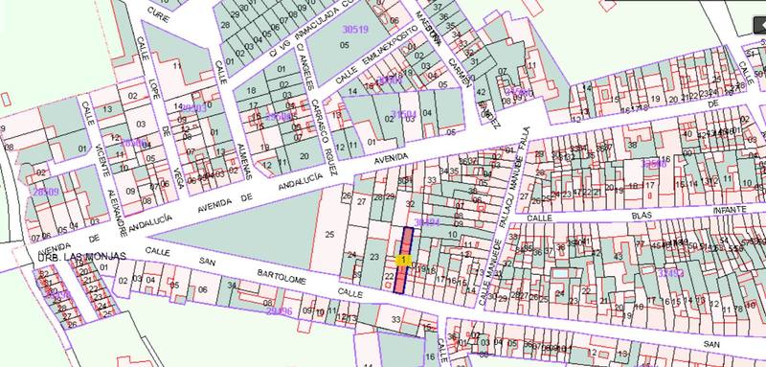This screenshot has height=367, width=766.
Task: Click the 'CURIE' street label
Action: 157,15
